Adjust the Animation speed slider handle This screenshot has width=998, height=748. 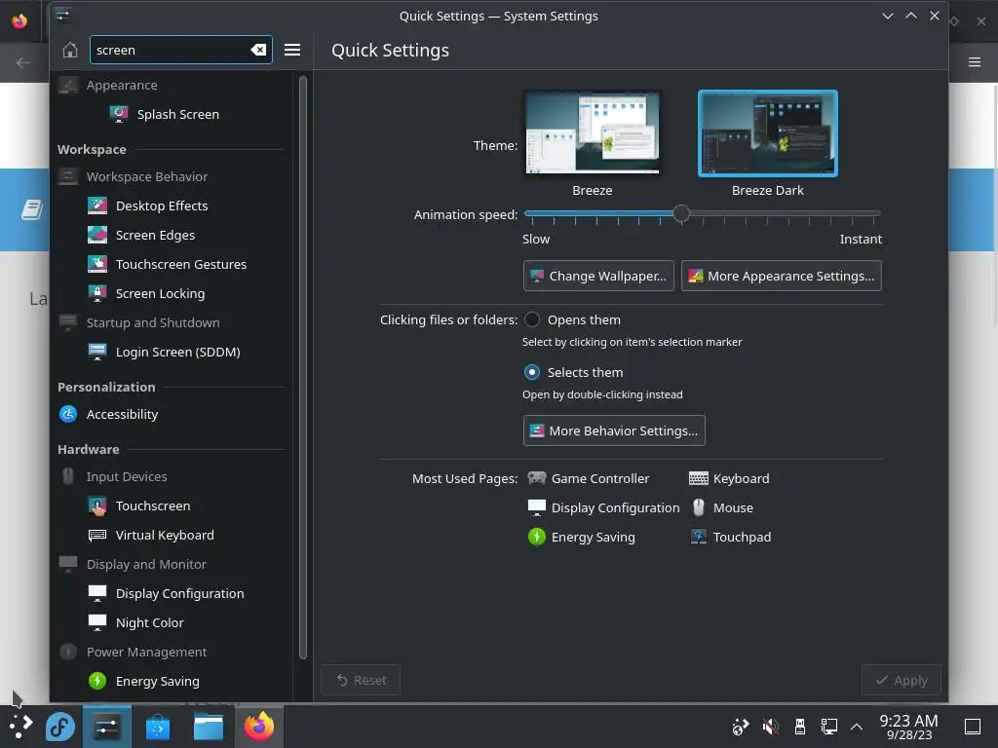click(x=681, y=213)
